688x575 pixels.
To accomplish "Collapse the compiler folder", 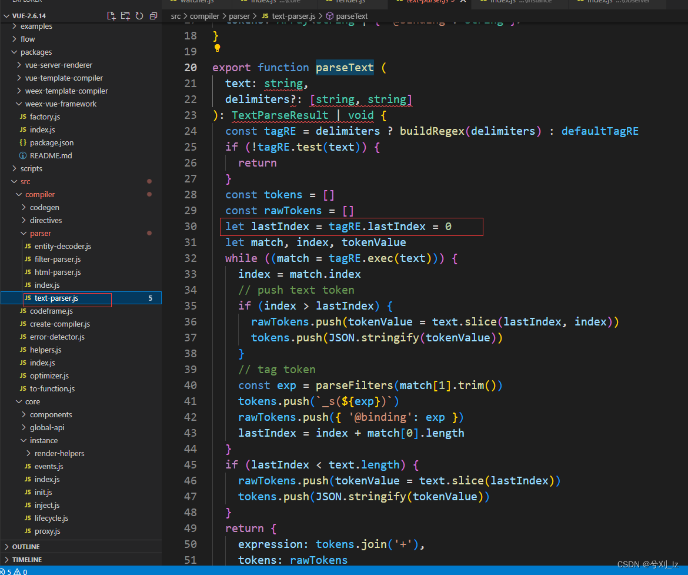I will 19,195.
